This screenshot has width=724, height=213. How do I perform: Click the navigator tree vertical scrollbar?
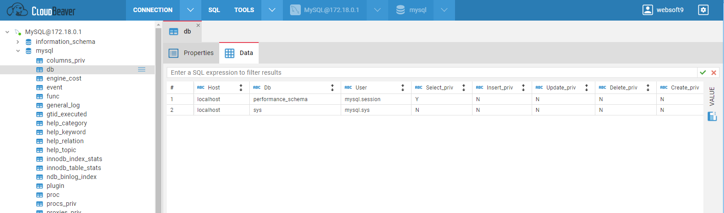(158, 116)
